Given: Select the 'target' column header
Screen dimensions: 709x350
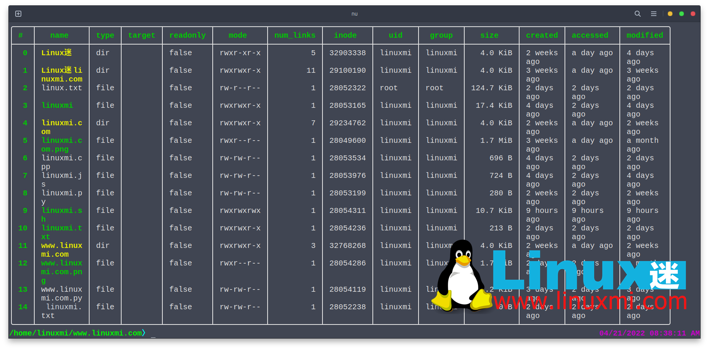Looking at the screenshot, I should tap(142, 35).
